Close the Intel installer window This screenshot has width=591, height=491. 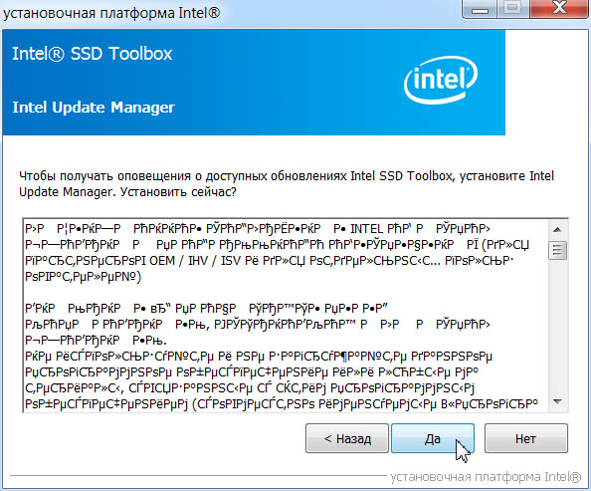tap(560, 8)
